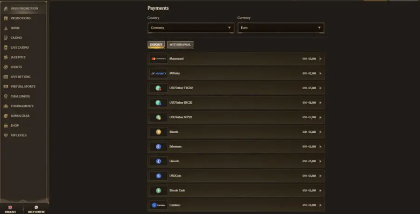The image size is (420, 214).
Task: Click the Bitcoin Cash payment name
Action: [x=177, y=190]
